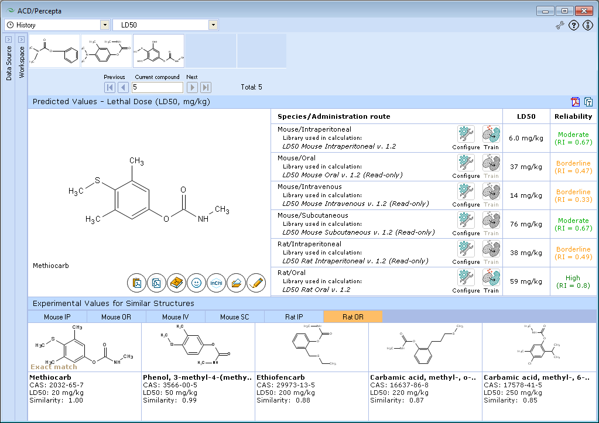Open Configure for Mouse/Subcutaneous
The width and height of the screenshot is (599, 423).
tap(465, 221)
